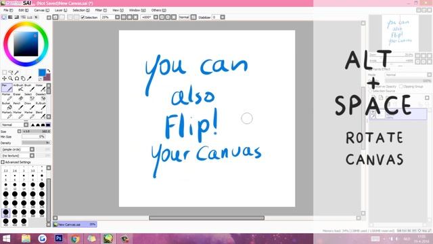Select the Blend brush tool

pos(41,115)
